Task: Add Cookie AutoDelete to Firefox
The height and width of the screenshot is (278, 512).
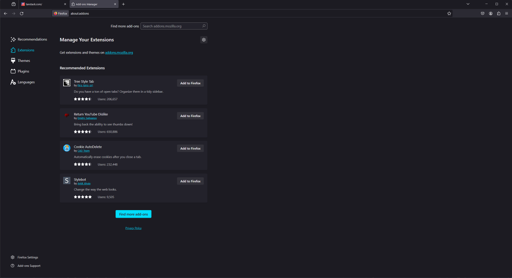Action: point(190,148)
